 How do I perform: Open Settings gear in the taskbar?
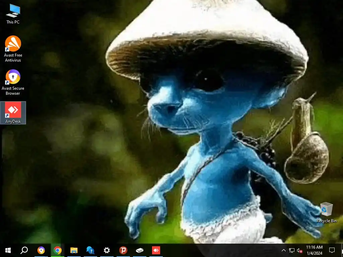[x=107, y=250]
